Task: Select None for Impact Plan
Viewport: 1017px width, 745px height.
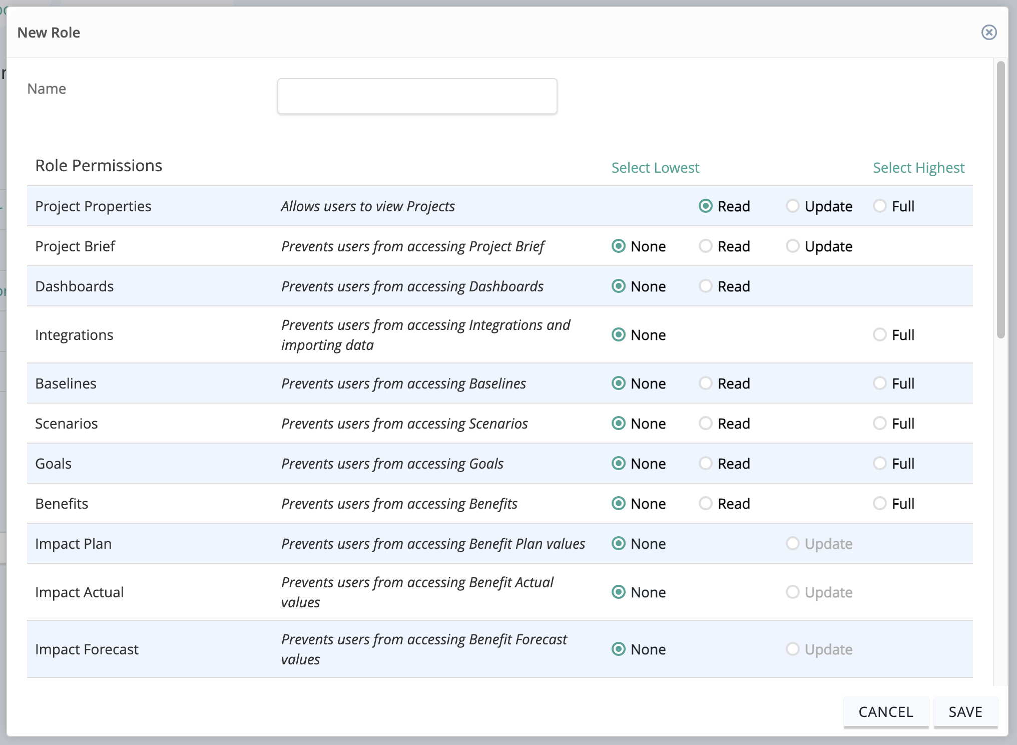Action: 619,544
